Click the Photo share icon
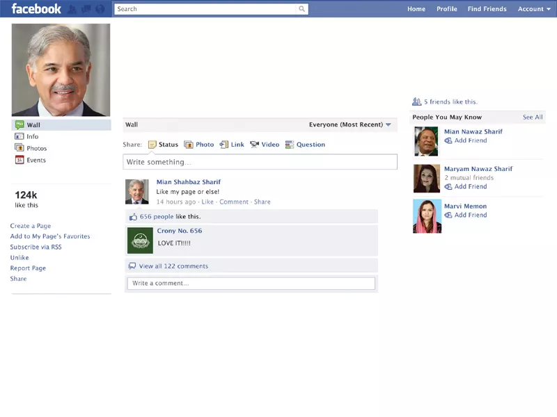This screenshot has height=417, width=557. pyautogui.click(x=188, y=145)
